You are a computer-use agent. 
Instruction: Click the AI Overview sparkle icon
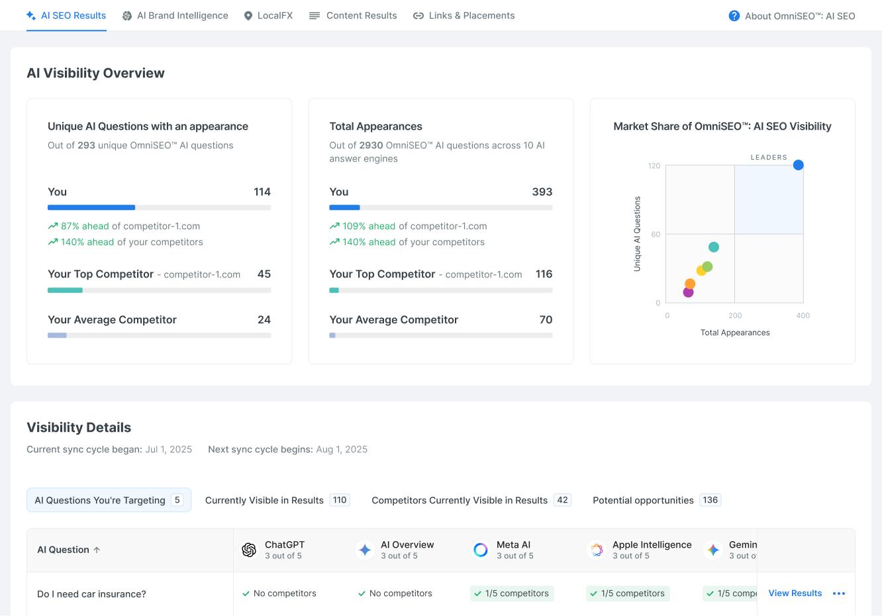coord(365,550)
